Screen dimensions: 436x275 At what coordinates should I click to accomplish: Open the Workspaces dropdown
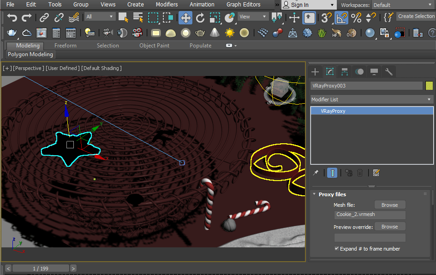point(402,5)
